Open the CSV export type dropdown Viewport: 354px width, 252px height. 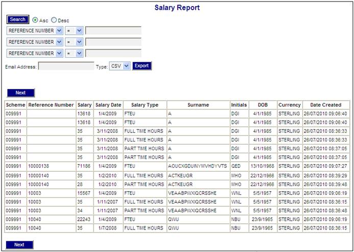click(x=120, y=66)
